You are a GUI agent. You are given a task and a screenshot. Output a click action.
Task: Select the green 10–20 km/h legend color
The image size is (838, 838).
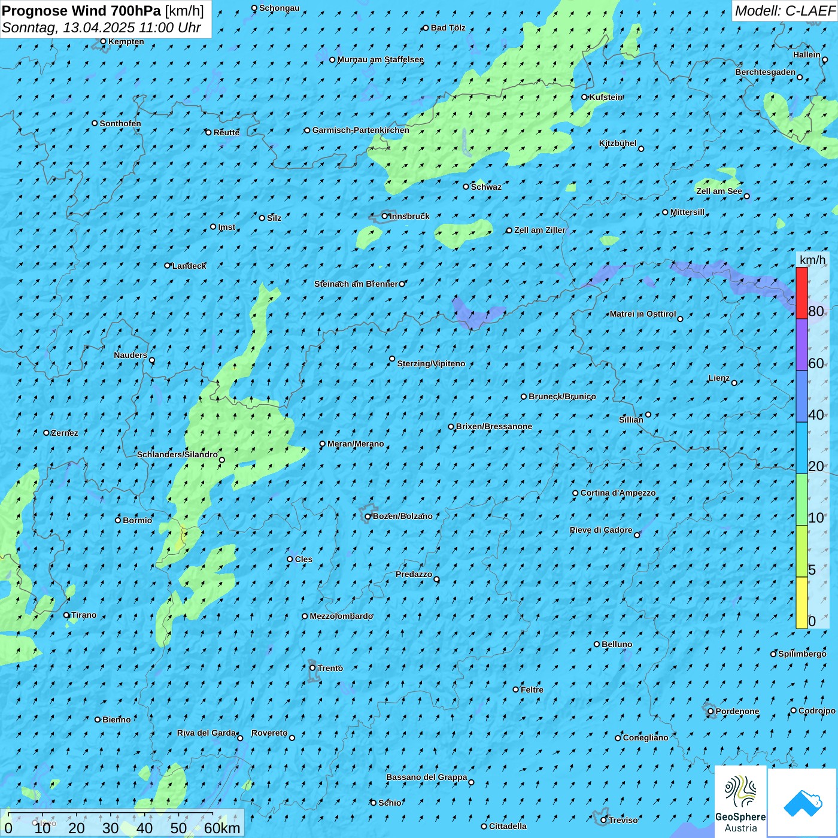pos(801,500)
